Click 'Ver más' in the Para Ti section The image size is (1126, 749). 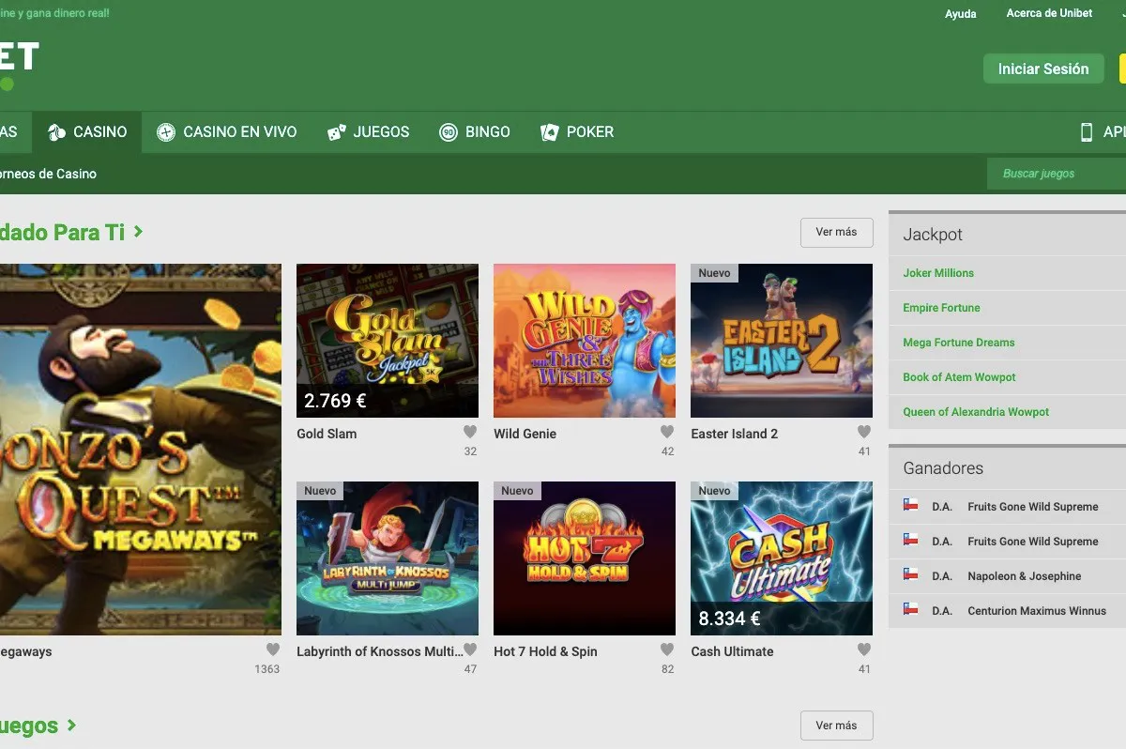[836, 232]
